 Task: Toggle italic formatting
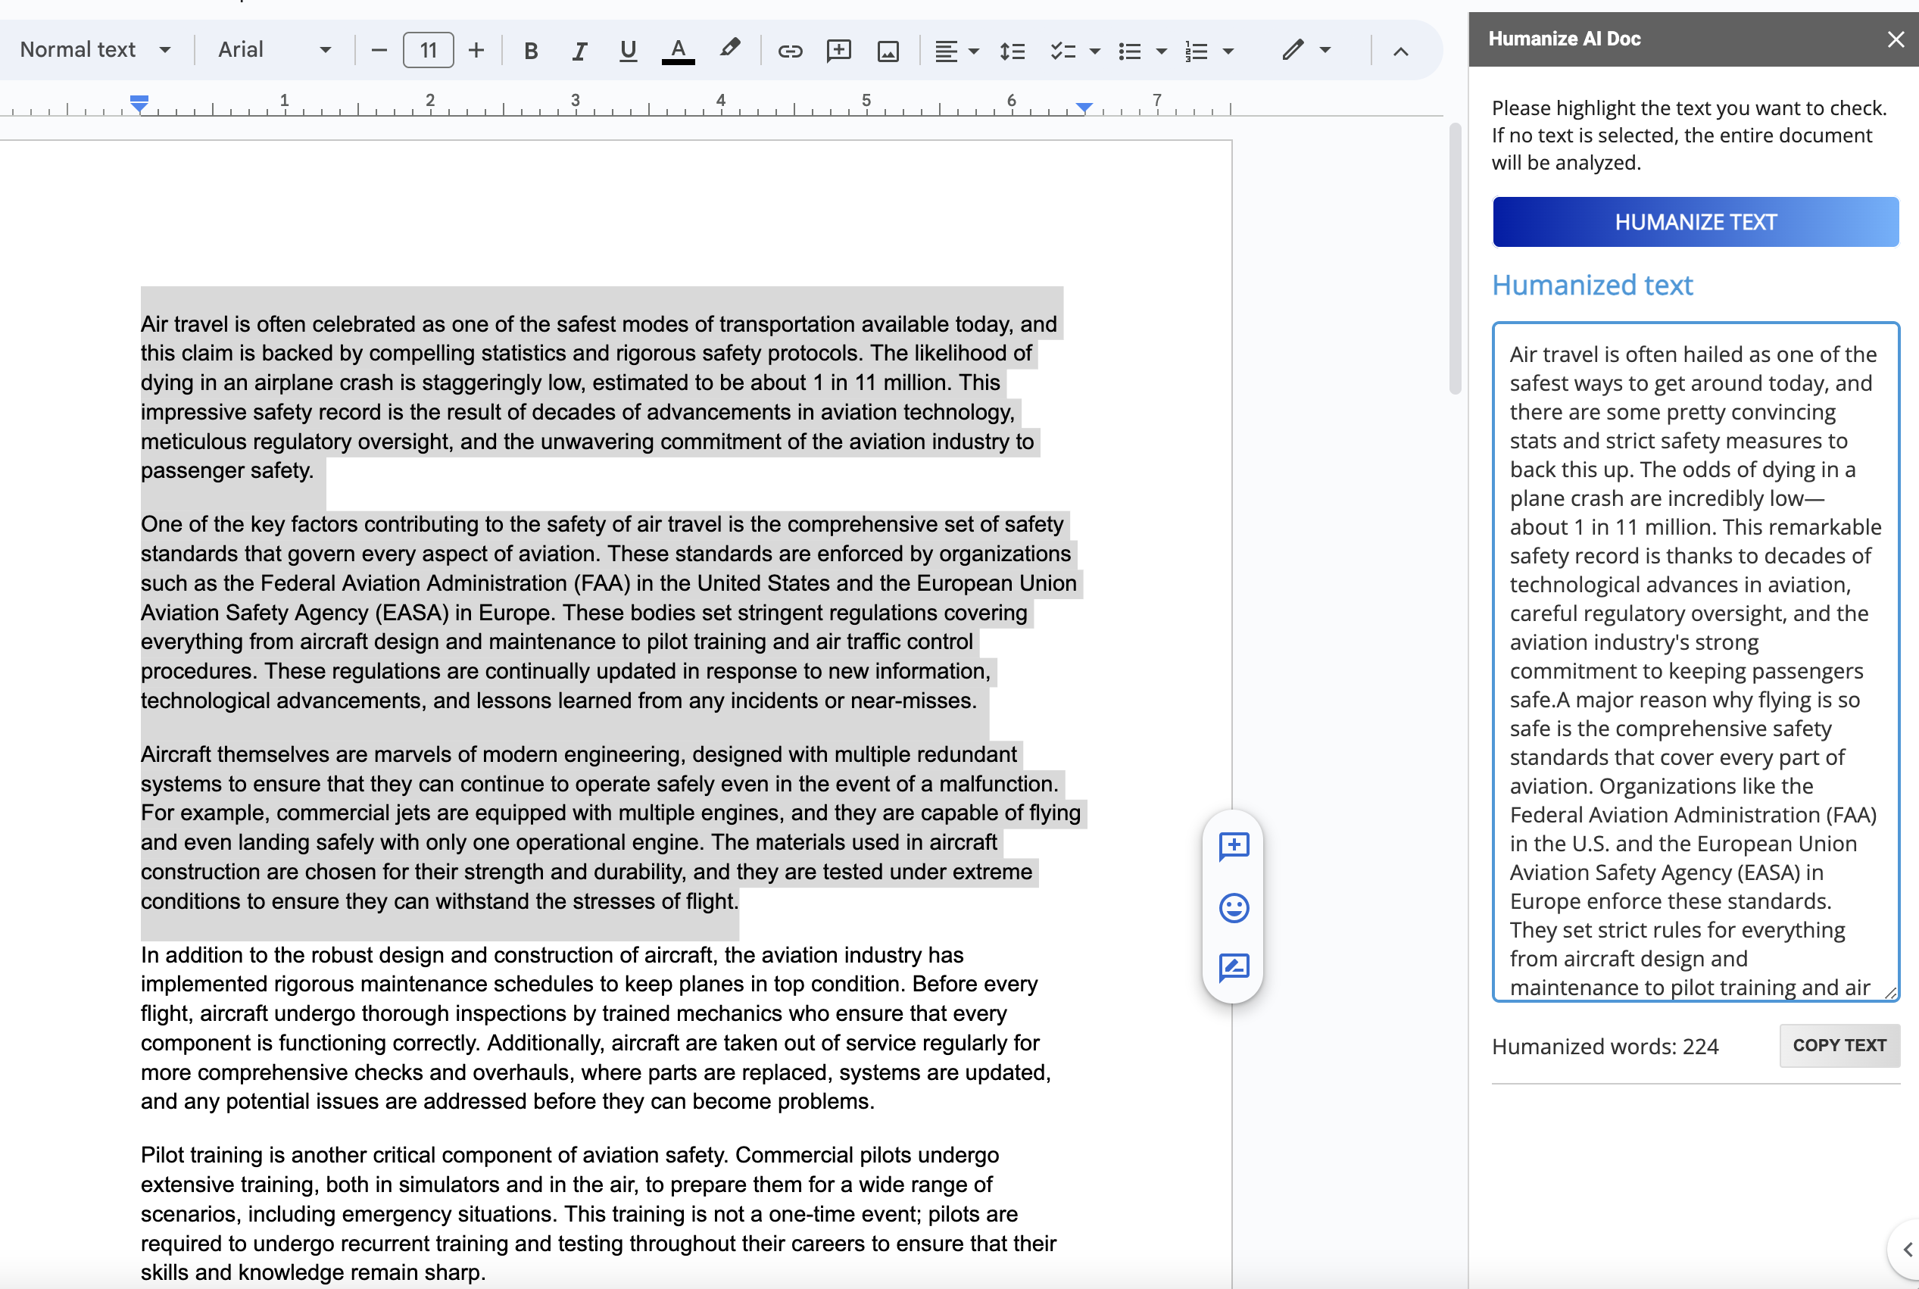pyautogui.click(x=579, y=51)
